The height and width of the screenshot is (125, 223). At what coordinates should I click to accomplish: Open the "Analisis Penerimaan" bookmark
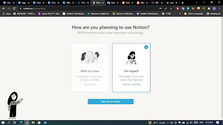tap(148, 14)
